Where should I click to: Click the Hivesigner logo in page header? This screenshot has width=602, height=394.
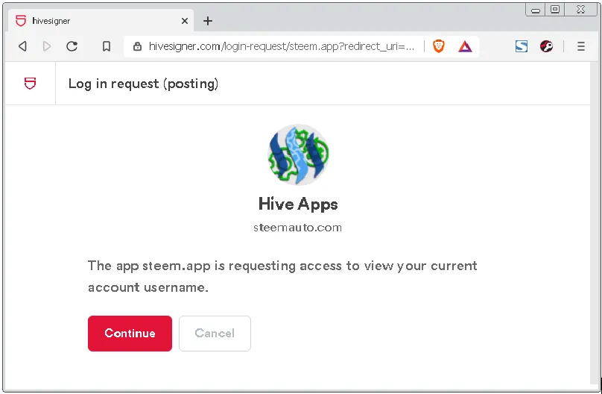click(x=30, y=84)
